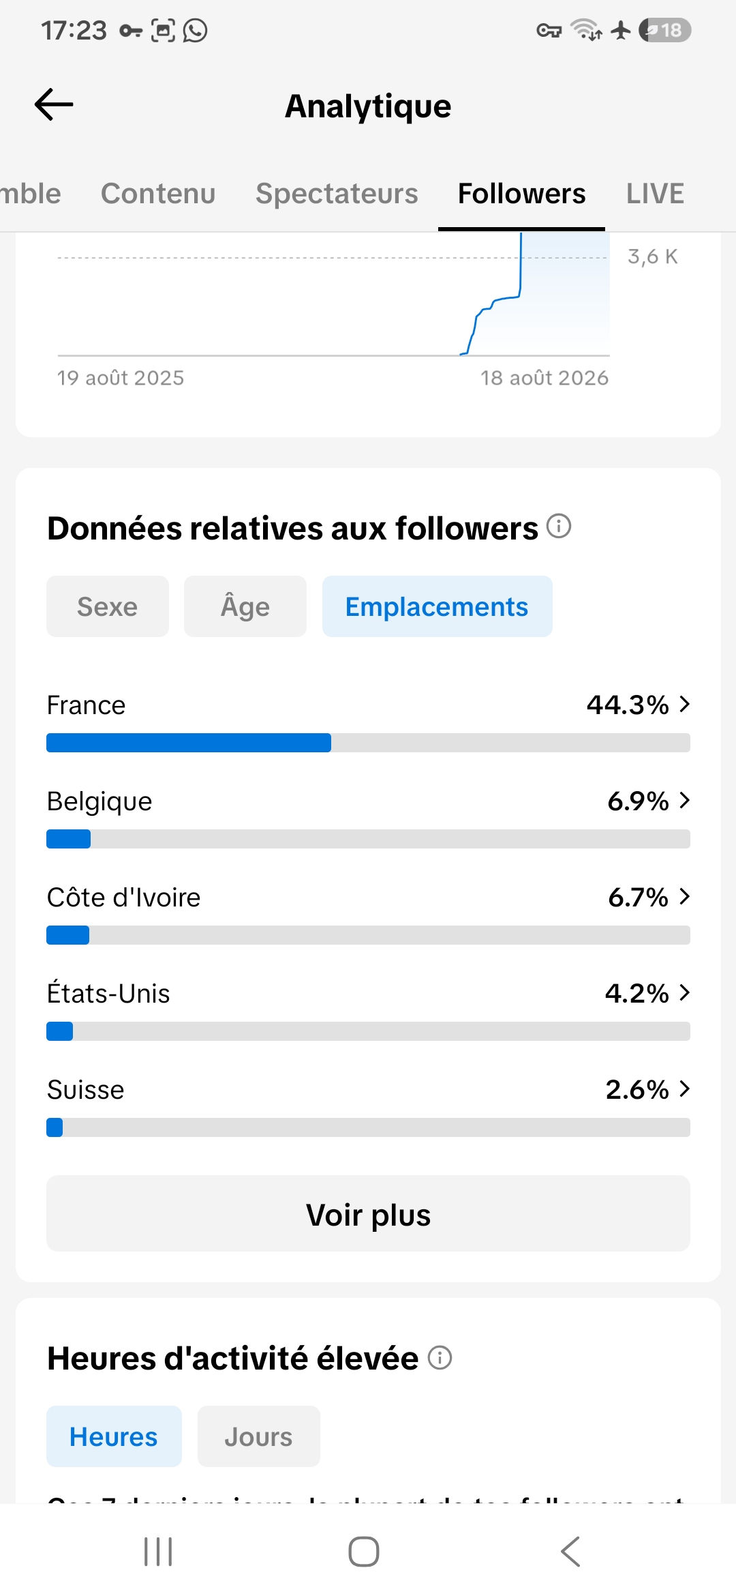
Task: Switch activity view to Jours
Action: [259, 1436]
